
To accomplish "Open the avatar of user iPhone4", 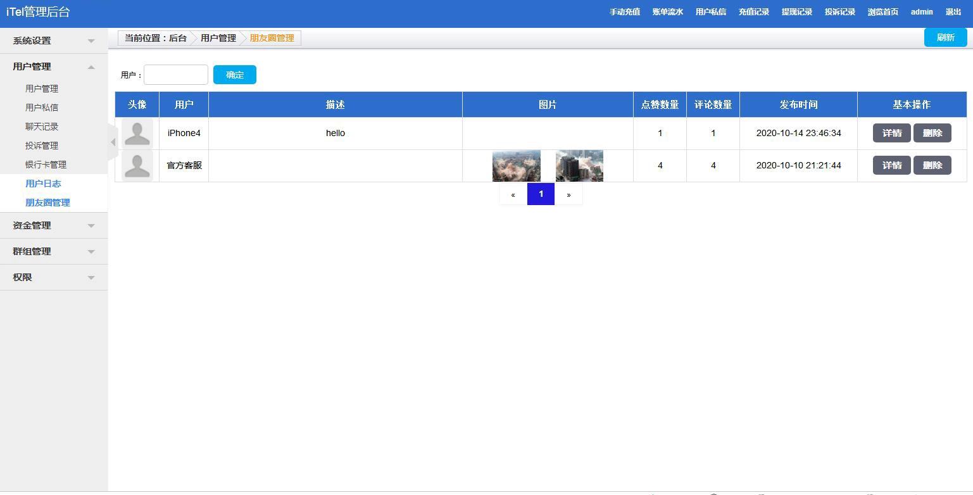I will click(x=137, y=133).
